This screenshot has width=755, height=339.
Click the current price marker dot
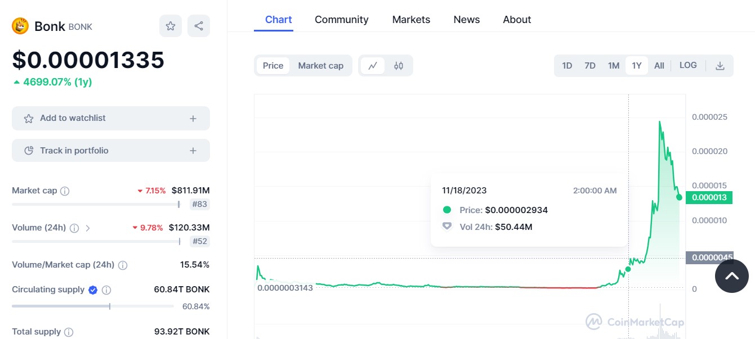pyautogui.click(x=680, y=197)
